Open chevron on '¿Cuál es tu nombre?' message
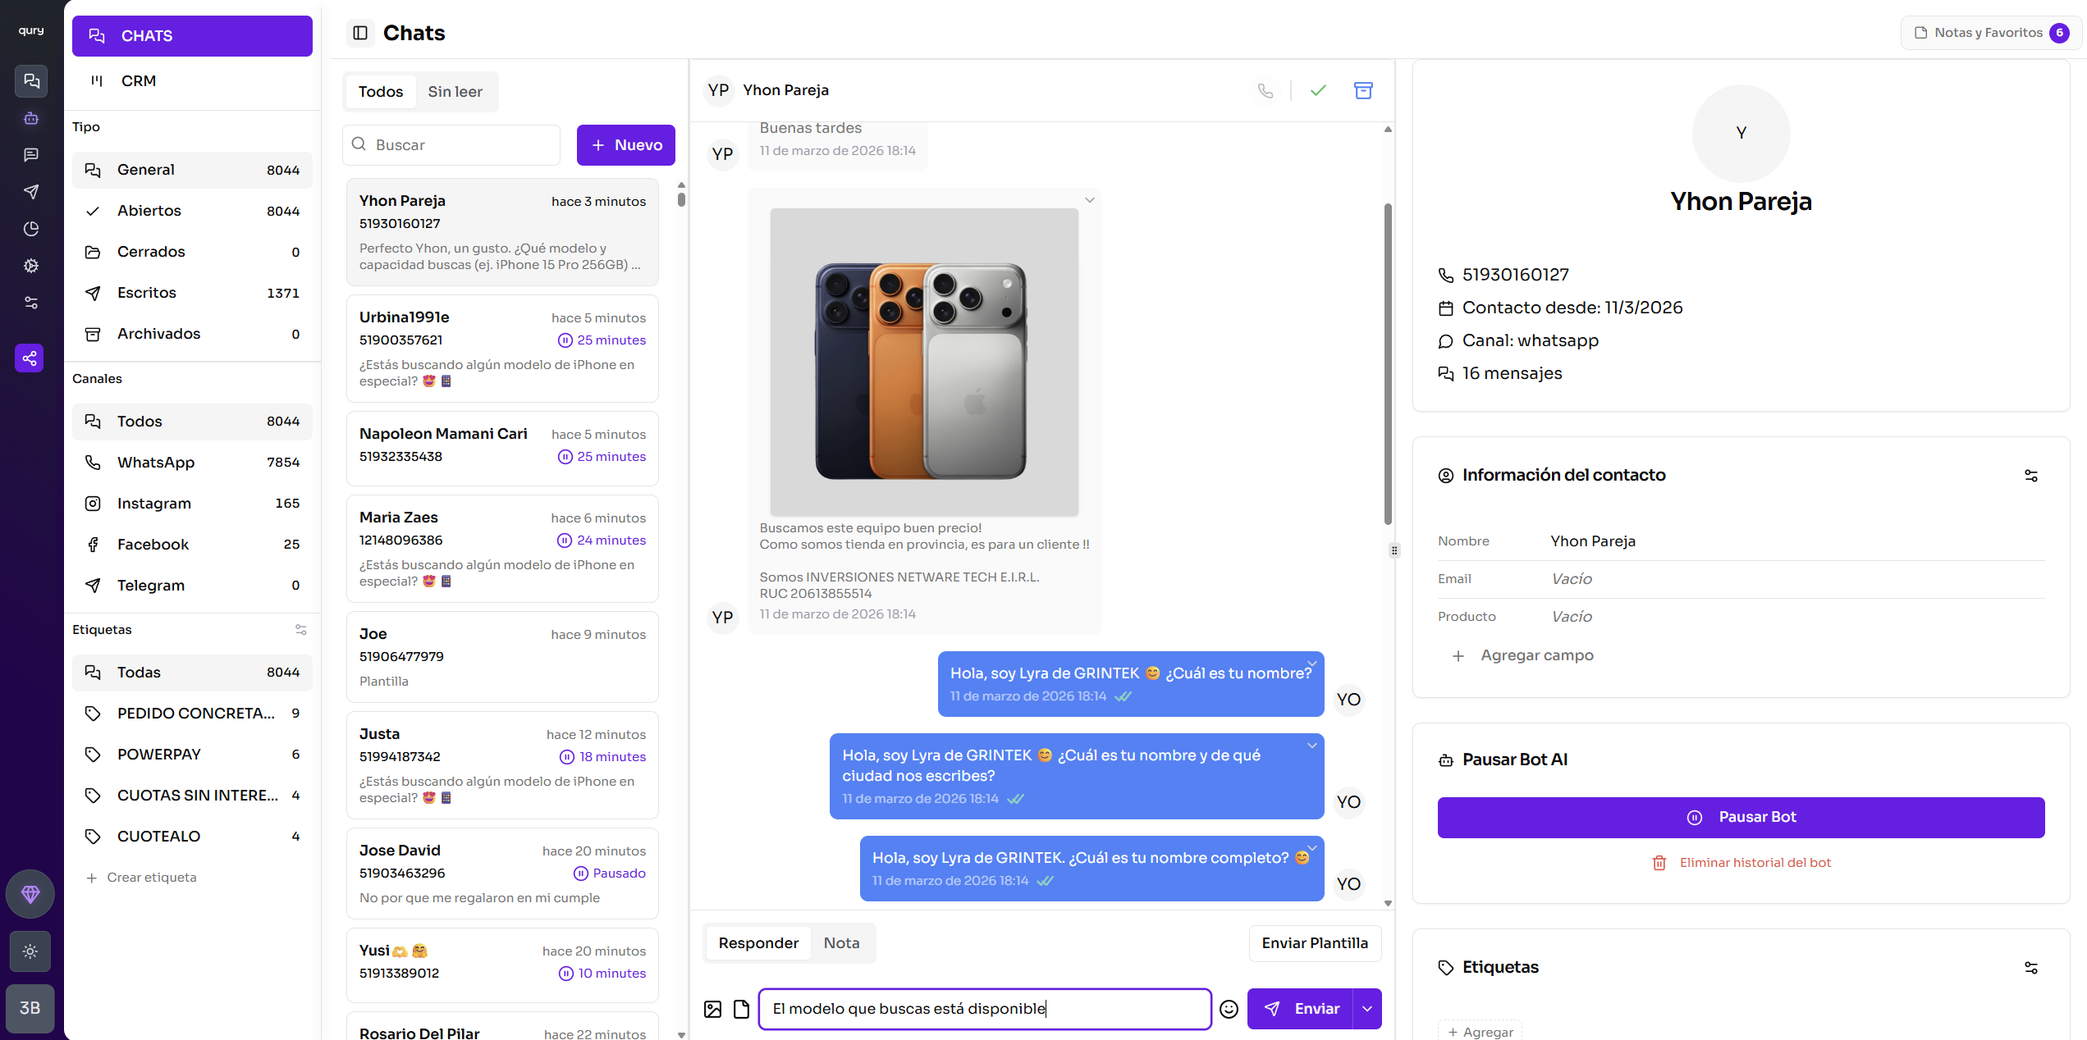The width and height of the screenshot is (2087, 1040). pyautogui.click(x=1312, y=664)
